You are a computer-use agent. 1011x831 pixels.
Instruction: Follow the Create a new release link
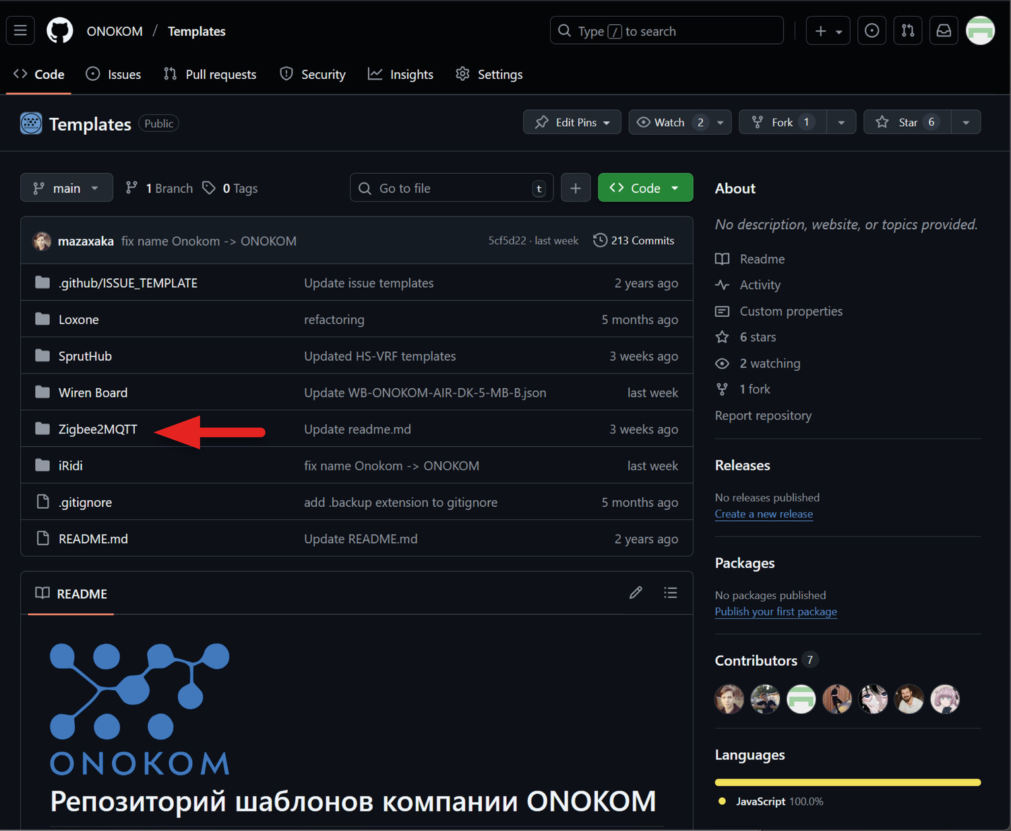point(763,514)
